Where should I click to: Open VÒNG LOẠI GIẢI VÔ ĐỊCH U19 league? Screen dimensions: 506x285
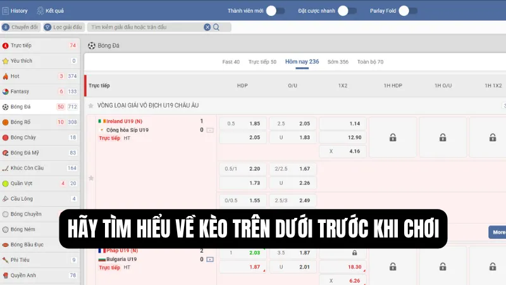pos(148,106)
